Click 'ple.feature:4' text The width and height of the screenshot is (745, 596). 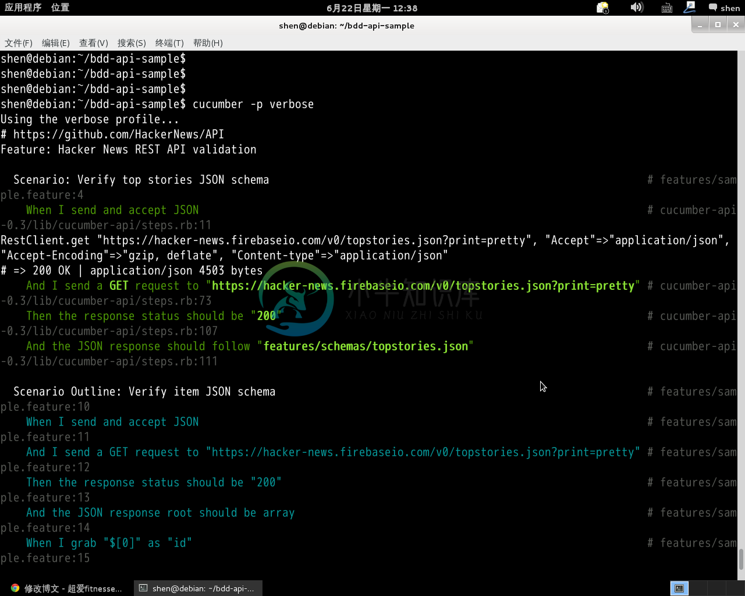tap(42, 195)
